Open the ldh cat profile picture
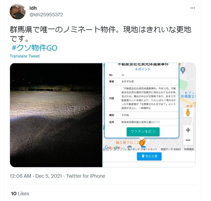The width and height of the screenshot is (211, 201). coord(18,12)
